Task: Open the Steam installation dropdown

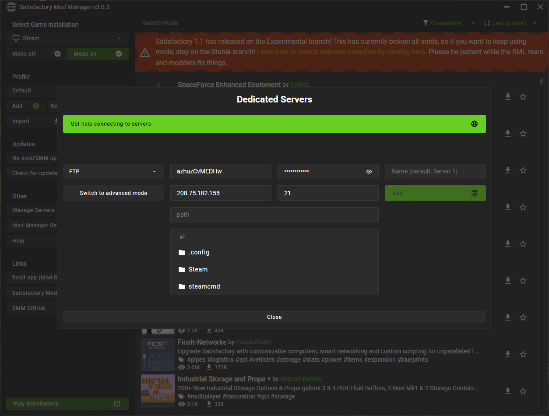Action: (67, 39)
